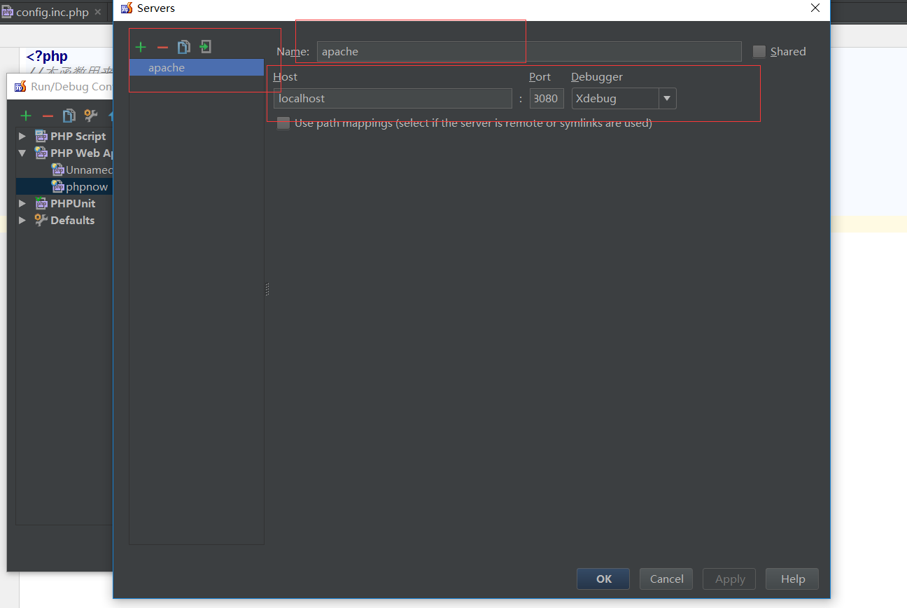Screen dimensions: 907x608
Task: Click the PHP Script node icon
Action: (x=42, y=137)
